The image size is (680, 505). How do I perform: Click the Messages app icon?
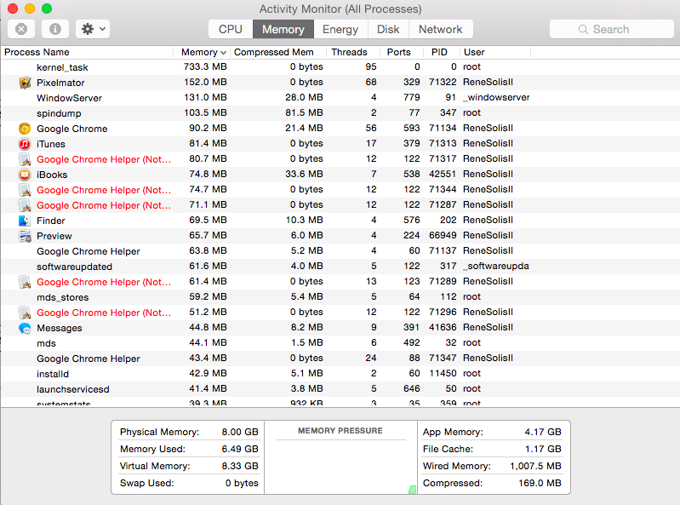point(25,328)
